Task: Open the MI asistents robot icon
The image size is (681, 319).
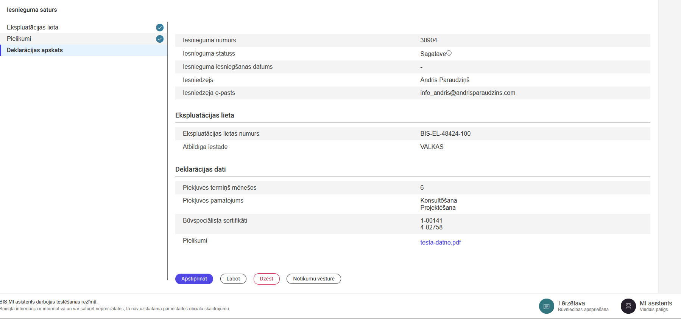Action: (628, 306)
